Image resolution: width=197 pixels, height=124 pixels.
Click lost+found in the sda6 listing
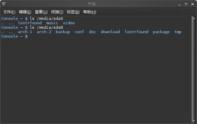click(x=30, y=23)
